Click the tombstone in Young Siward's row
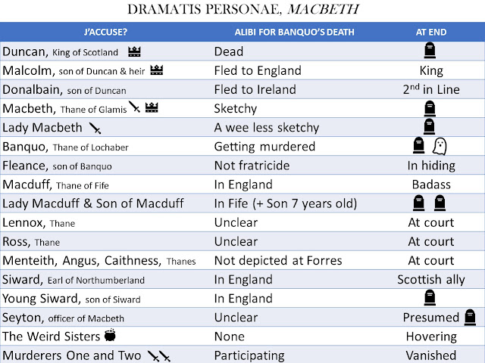Screen dimensions: 485x363 (430, 298)
